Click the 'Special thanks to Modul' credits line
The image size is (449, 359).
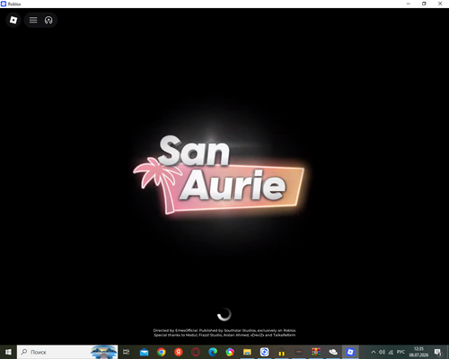point(224,335)
